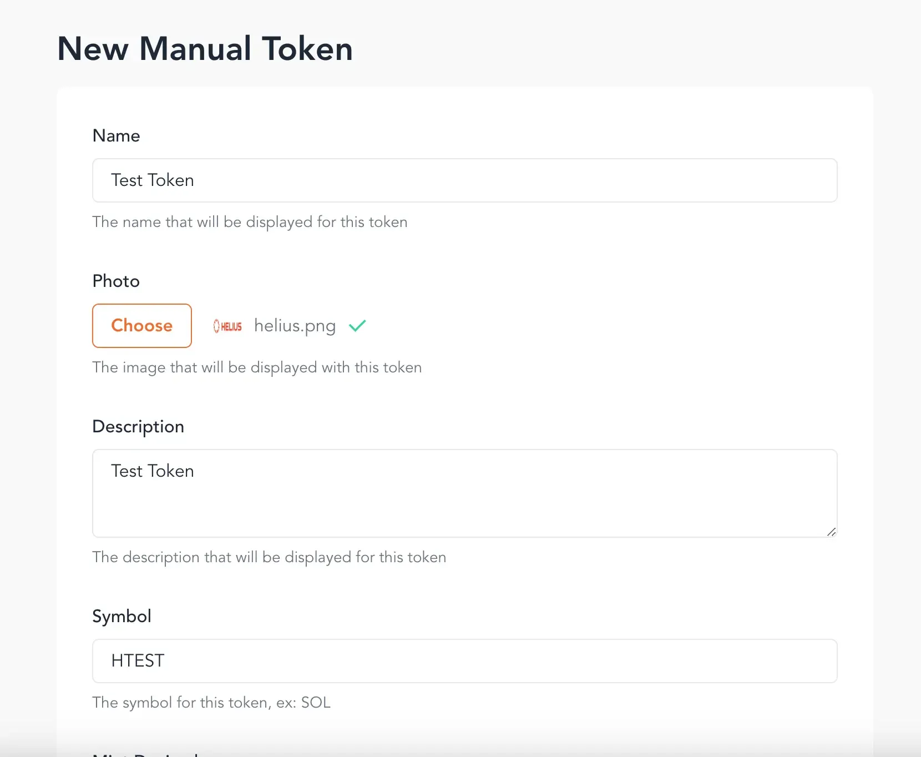Focus the Symbol field showing HTEST
Screen dimensions: 921x757
tap(464, 660)
